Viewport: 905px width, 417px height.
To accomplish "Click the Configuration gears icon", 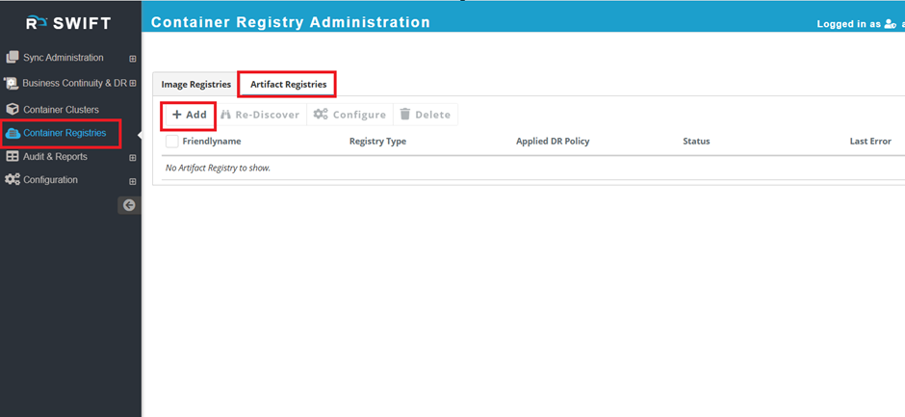I will point(13,180).
